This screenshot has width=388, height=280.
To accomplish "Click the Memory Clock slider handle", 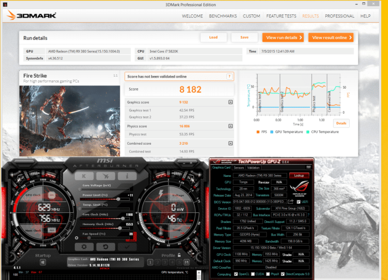I will click(120, 228).
